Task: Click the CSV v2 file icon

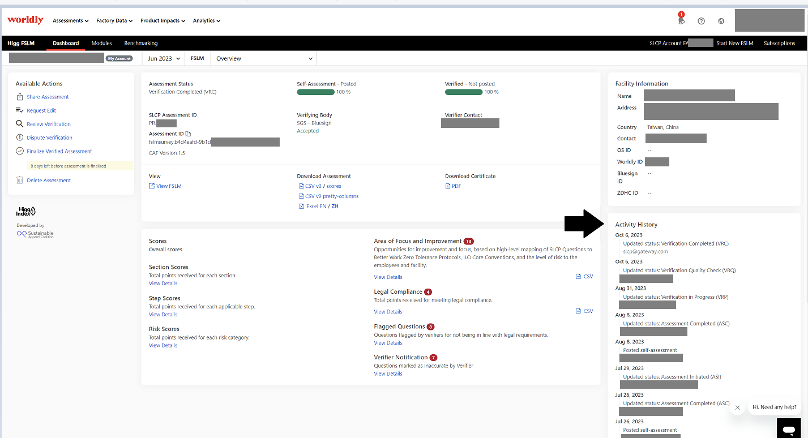Action: pos(301,186)
